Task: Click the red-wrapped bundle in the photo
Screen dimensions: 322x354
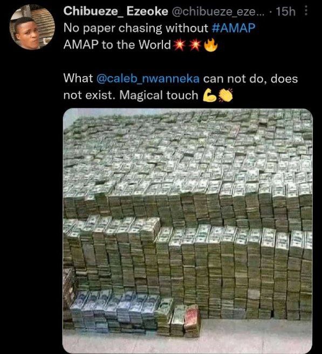Action: pyautogui.click(x=193, y=321)
